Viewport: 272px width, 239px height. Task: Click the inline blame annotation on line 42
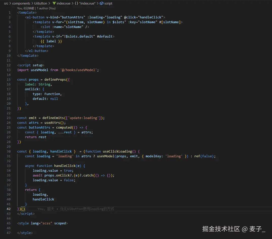pyautogui.click(x=76, y=209)
